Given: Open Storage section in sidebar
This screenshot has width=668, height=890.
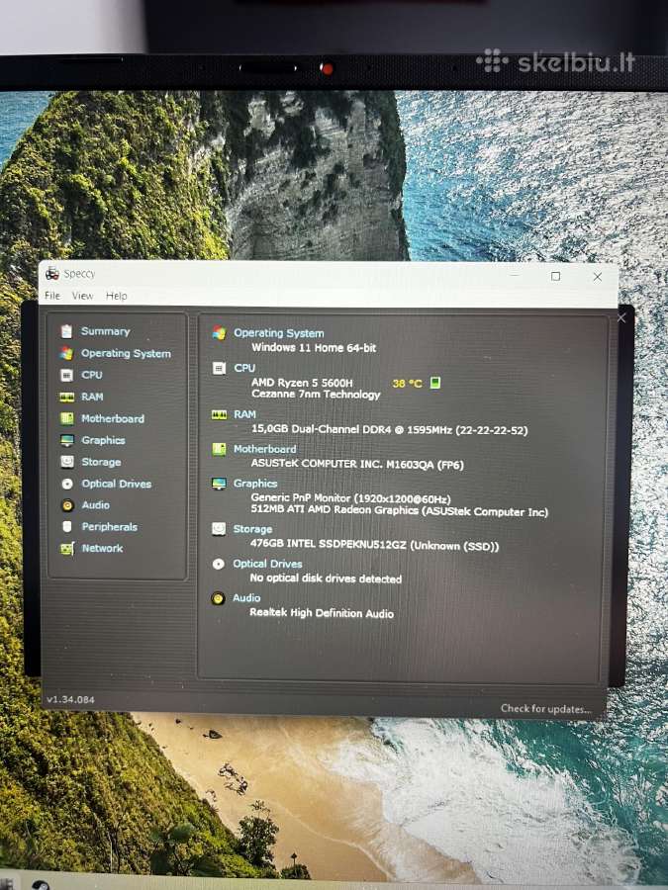Looking at the screenshot, I should click(x=101, y=462).
